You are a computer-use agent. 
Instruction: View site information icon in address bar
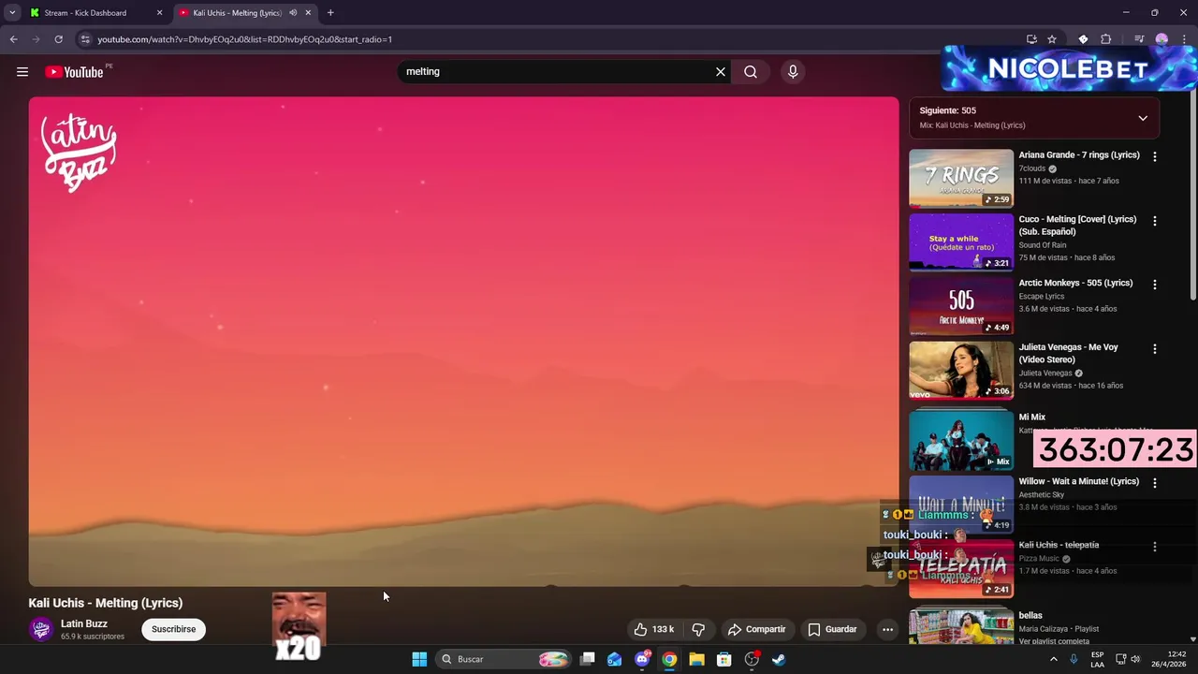pyautogui.click(x=85, y=39)
